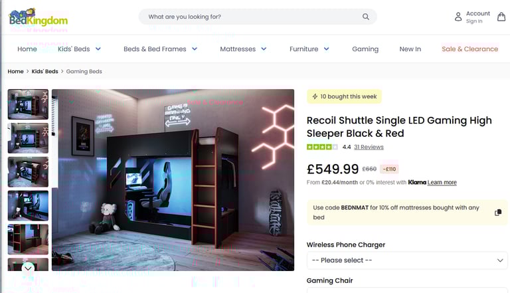Expand the Furniture menu arrow
510x293 pixels.
pos(326,49)
